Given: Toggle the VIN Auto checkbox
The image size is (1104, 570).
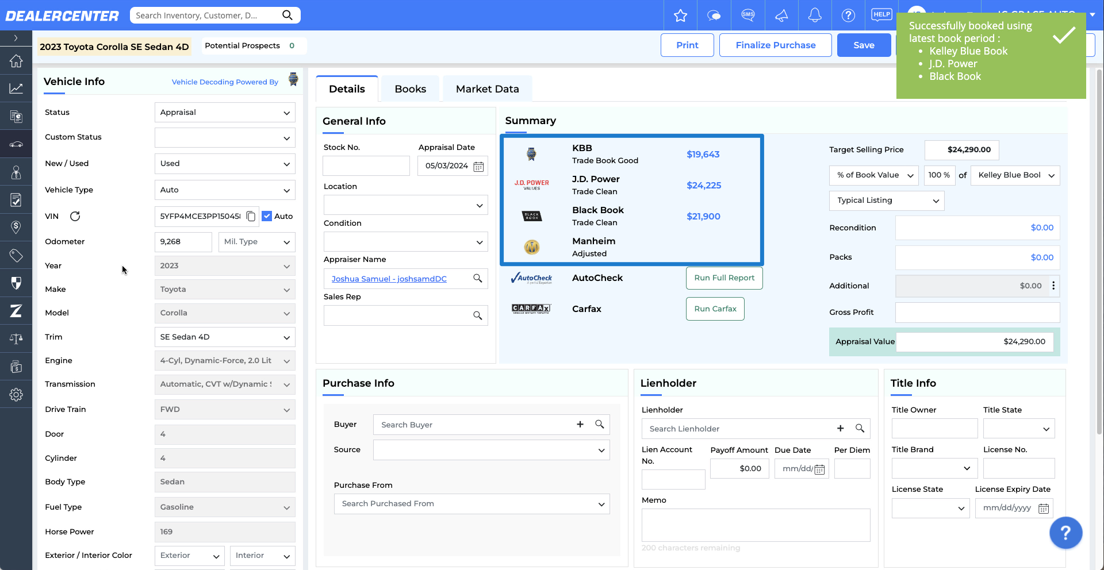Looking at the screenshot, I should [x=267, y=216].
